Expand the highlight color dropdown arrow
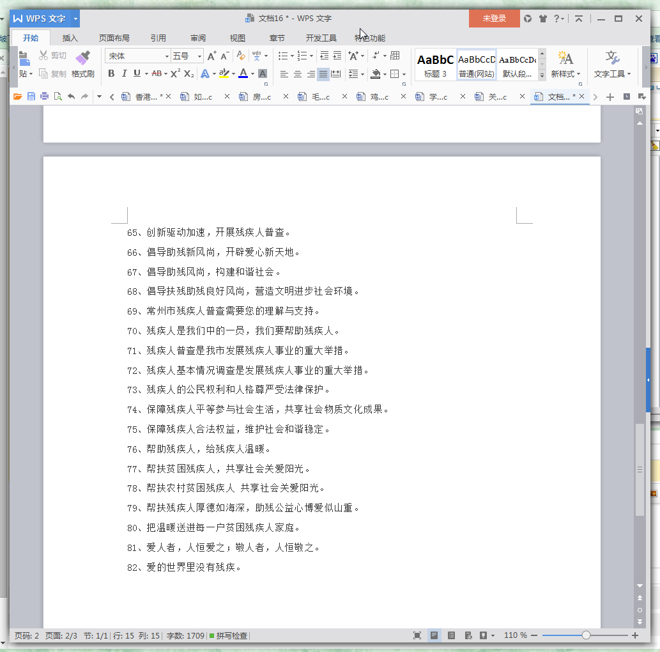This screenshot has width=660, height=652. point(233,74)
